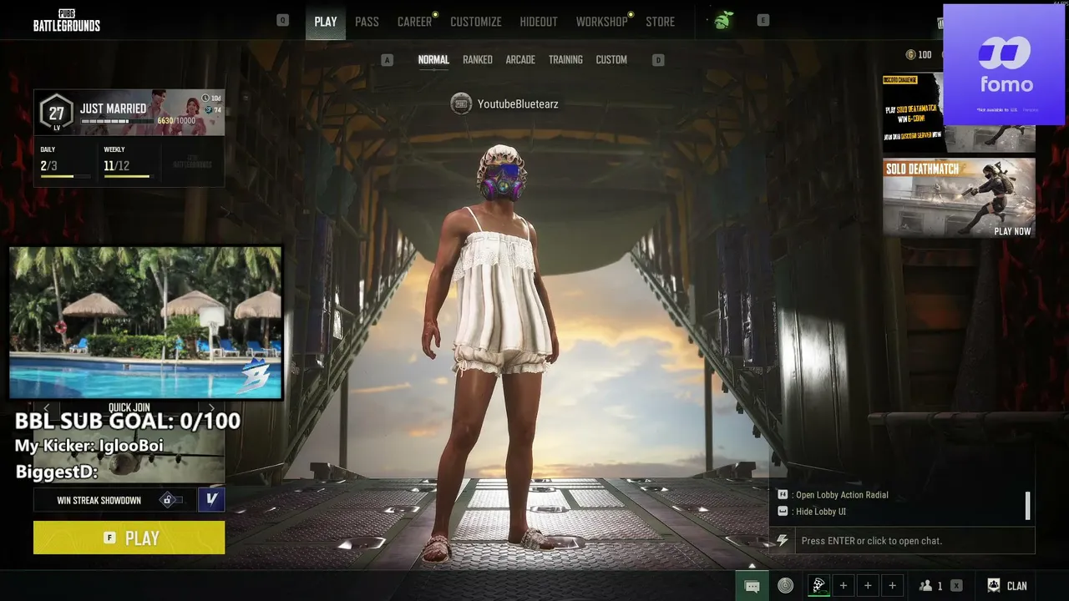Go to previous Quick Join map

(47, 408)
